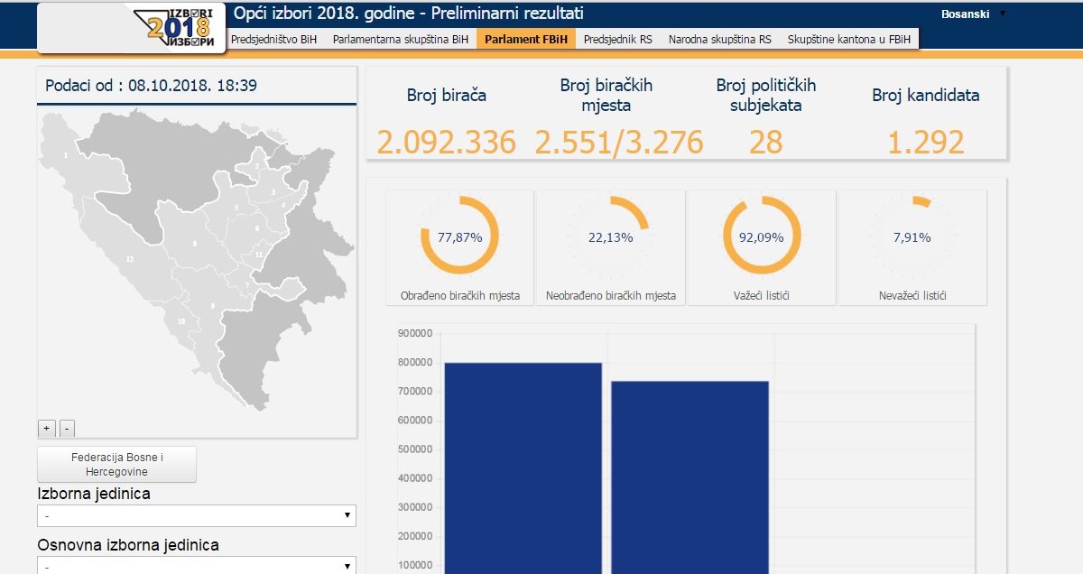The image size is (1083, 574).
Task: Click the second blue chart bar
Action: click(690, 477)
